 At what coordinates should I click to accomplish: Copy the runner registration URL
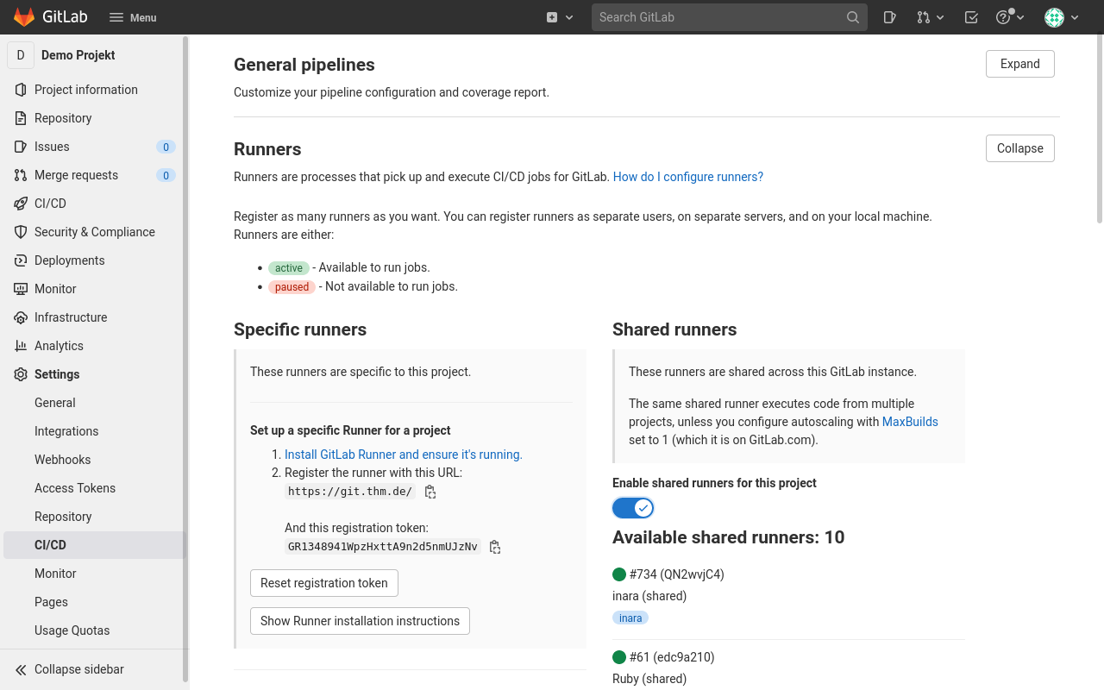point(430,492)
